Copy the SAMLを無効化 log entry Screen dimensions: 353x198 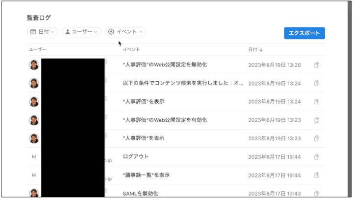point(317,193)
